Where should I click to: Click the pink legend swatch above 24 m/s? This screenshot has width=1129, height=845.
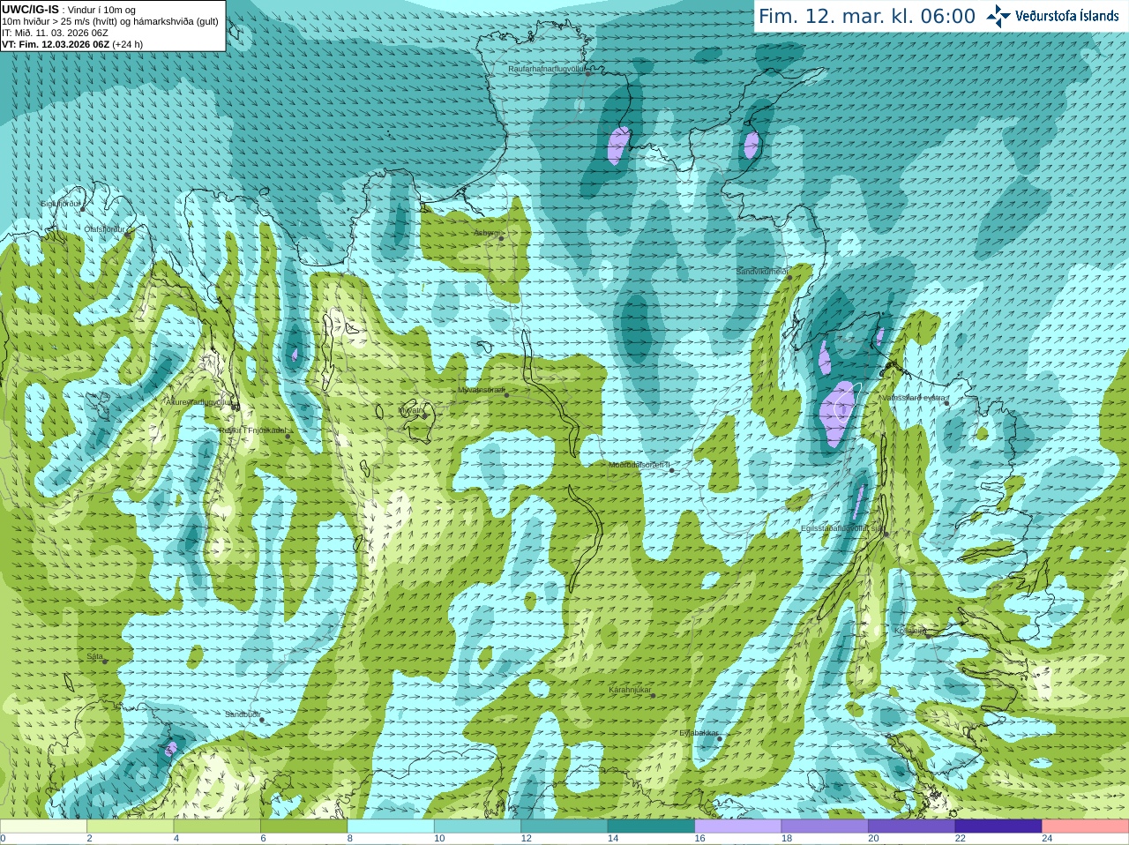[x=1086, y=826]
